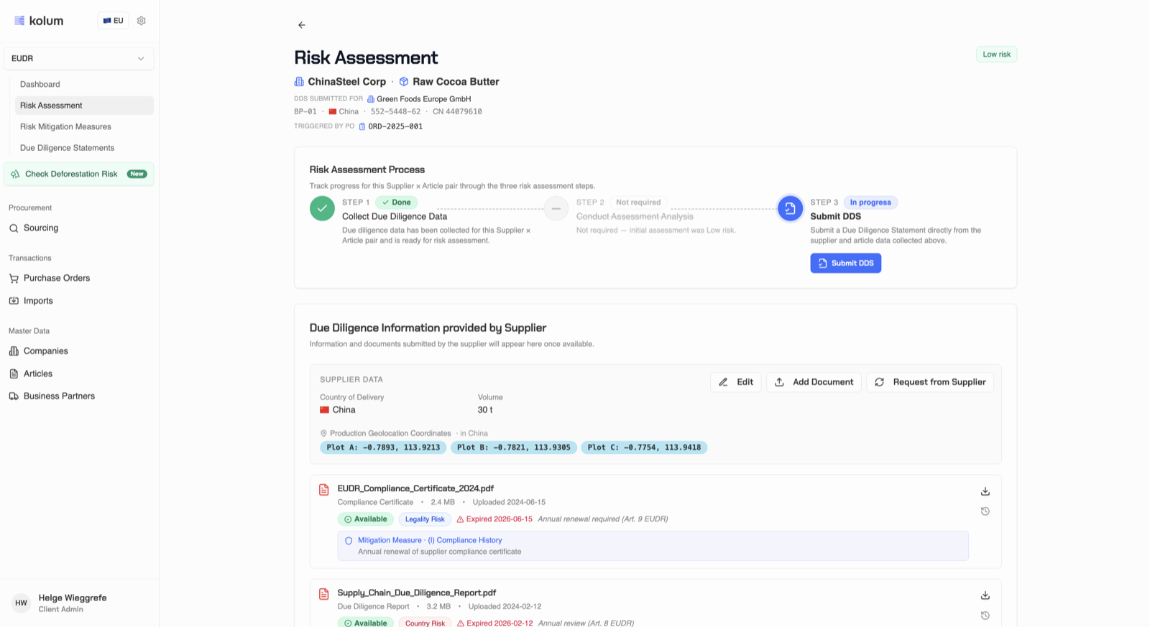Click the 30 t volume value
This screenshot has width=1150, height=627.
coord(485,410)
